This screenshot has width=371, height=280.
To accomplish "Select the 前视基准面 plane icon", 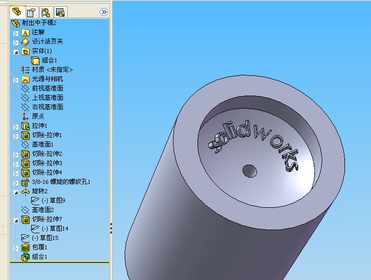I will pyautogui.click(x=25, y=88).
